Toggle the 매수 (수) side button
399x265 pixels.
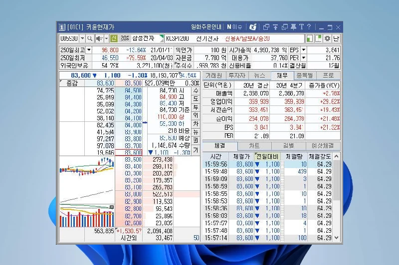point(196,91)
